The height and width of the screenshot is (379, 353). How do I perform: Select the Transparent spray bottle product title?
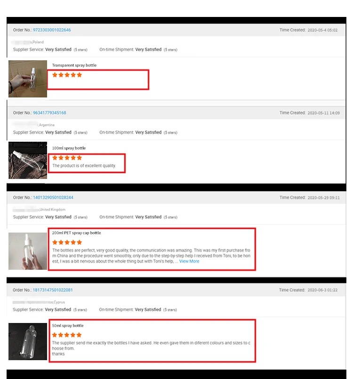click(74, 65)
